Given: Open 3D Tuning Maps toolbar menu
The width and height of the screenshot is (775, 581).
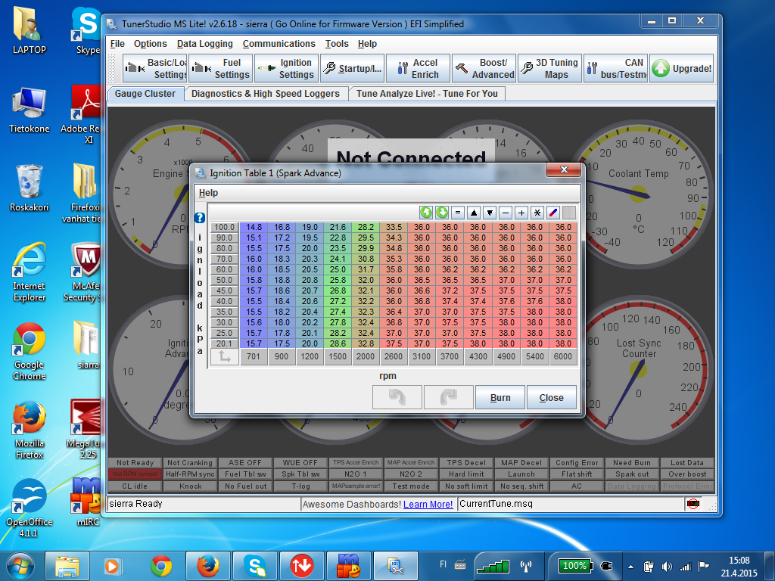Looking at the screenshot, I should coord(550,68).
